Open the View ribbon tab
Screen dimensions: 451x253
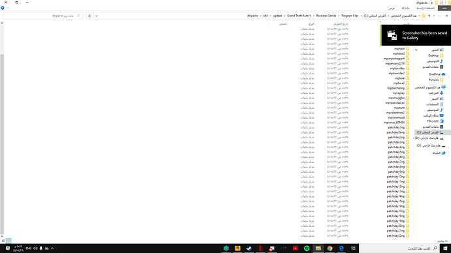point(392,8)
